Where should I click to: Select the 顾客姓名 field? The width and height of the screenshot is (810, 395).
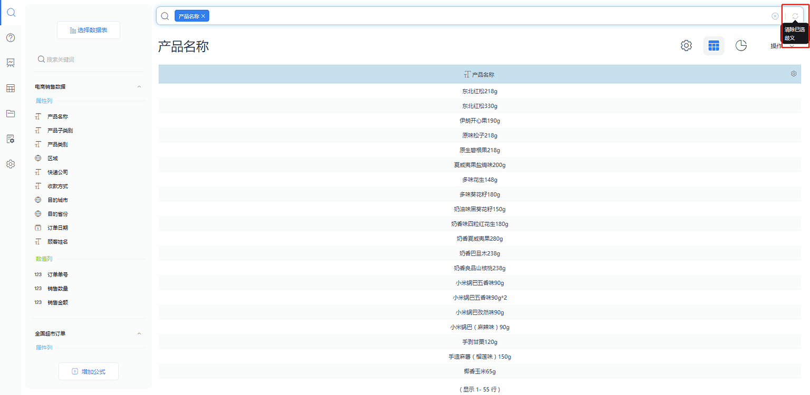[57, 242]
